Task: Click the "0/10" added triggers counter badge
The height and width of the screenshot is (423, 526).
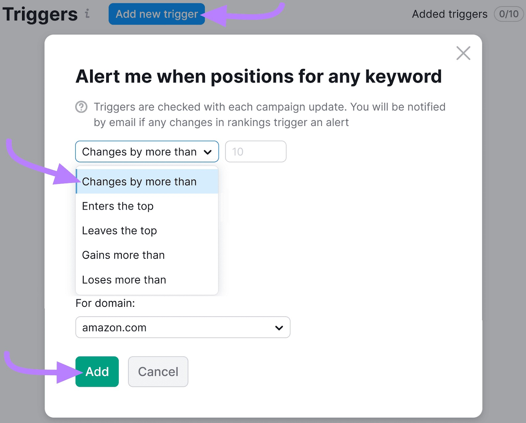Action: click(x=509, y=14)
